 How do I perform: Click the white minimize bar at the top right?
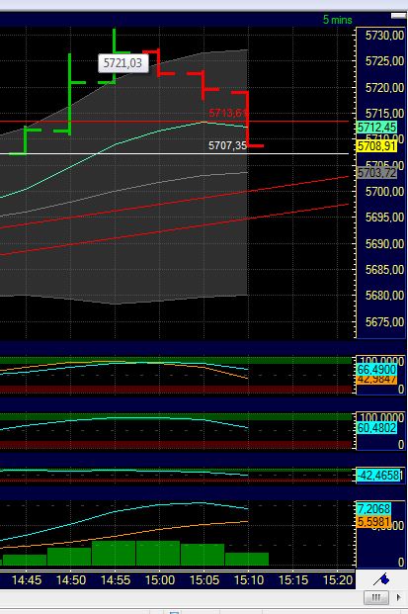[398, 16]
